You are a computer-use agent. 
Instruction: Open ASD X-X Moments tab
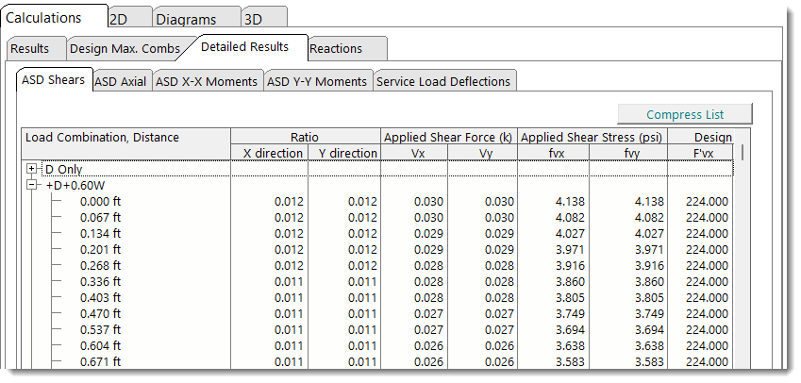point(207,82)
